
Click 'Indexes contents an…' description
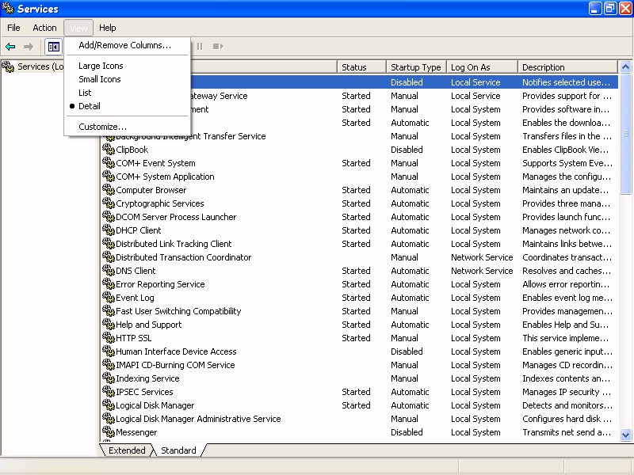(566, 378)
